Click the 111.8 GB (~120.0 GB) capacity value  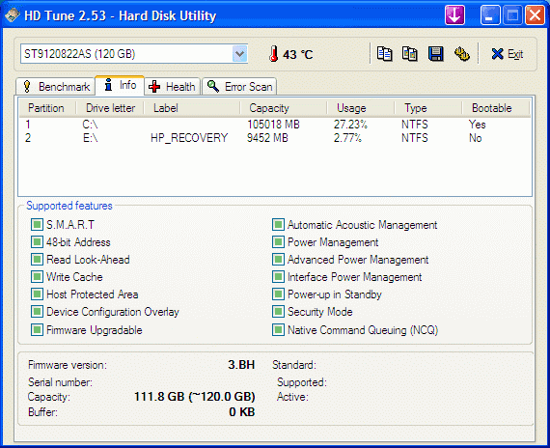(195, 397)
